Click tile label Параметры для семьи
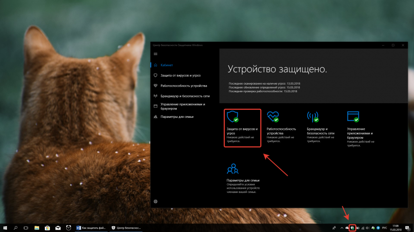The image size is (414, 232). coord(243,180)
